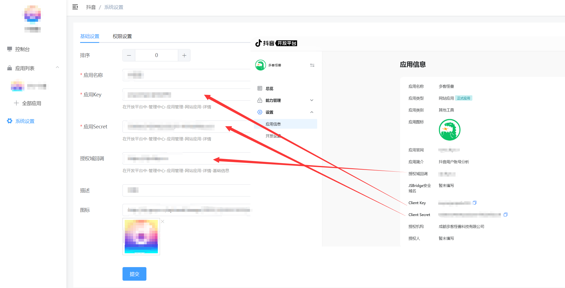565x288 pixels.
Task: Focus the 应用Key input field
Action: (187, 94)
